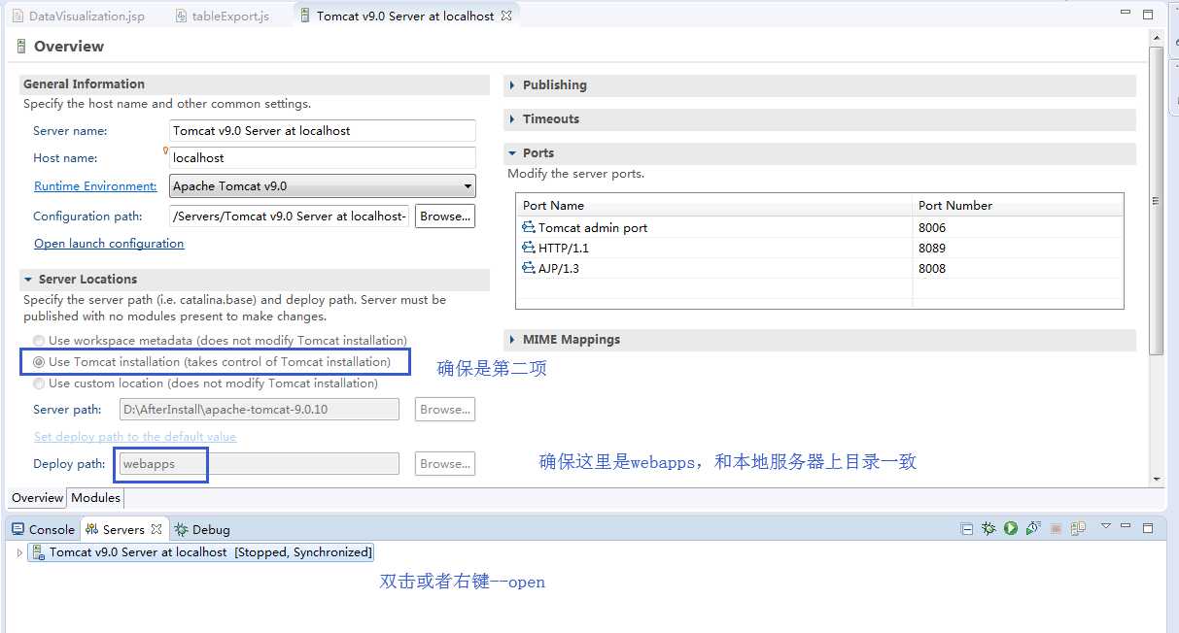1179x633 pixels.
Task: Click the Port Name column header
Action: (x=714, y=205)
